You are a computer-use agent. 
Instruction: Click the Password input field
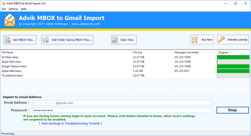point(122,110)
